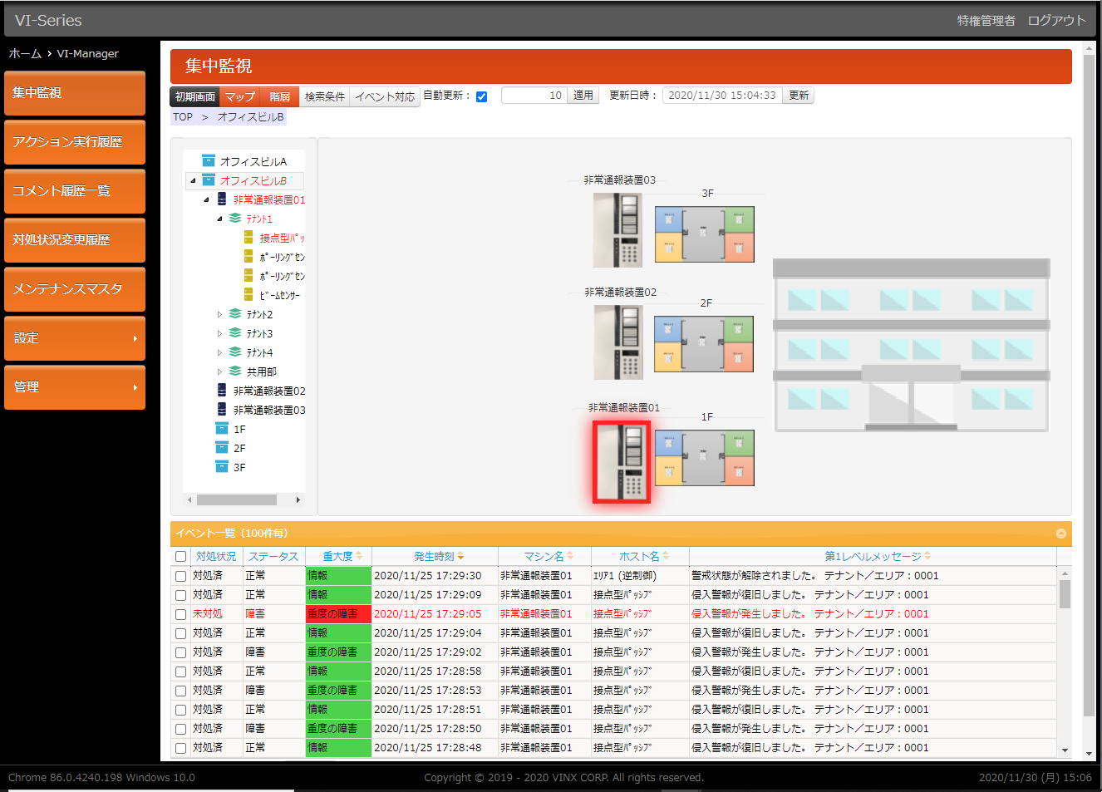
Task: Click the ログアウト link
Action: [x=1057, y=20]
